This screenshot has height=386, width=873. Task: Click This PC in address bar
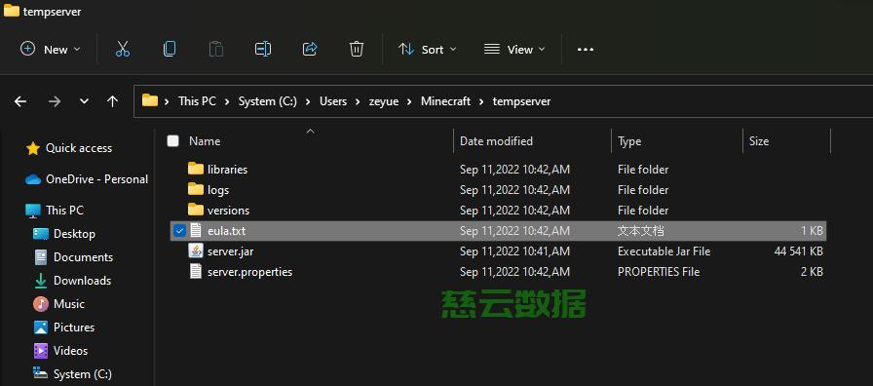(x=197, y=101)
